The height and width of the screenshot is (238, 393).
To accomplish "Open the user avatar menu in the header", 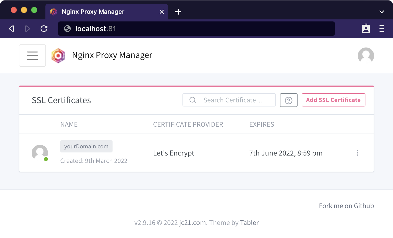I will pyautogui.click(x=366, y=55).
